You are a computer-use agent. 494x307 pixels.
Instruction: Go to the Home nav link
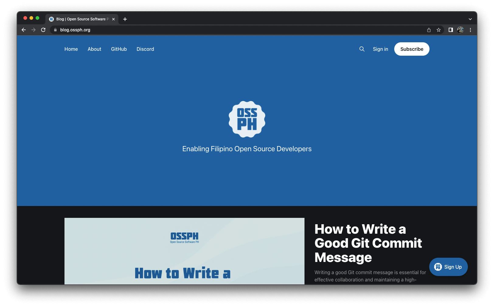71,49
